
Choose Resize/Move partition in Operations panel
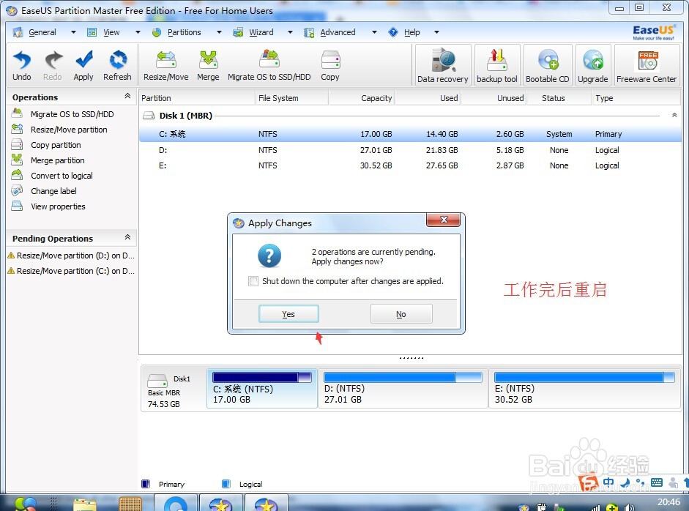pyautogui.click(x=69, y=130)
